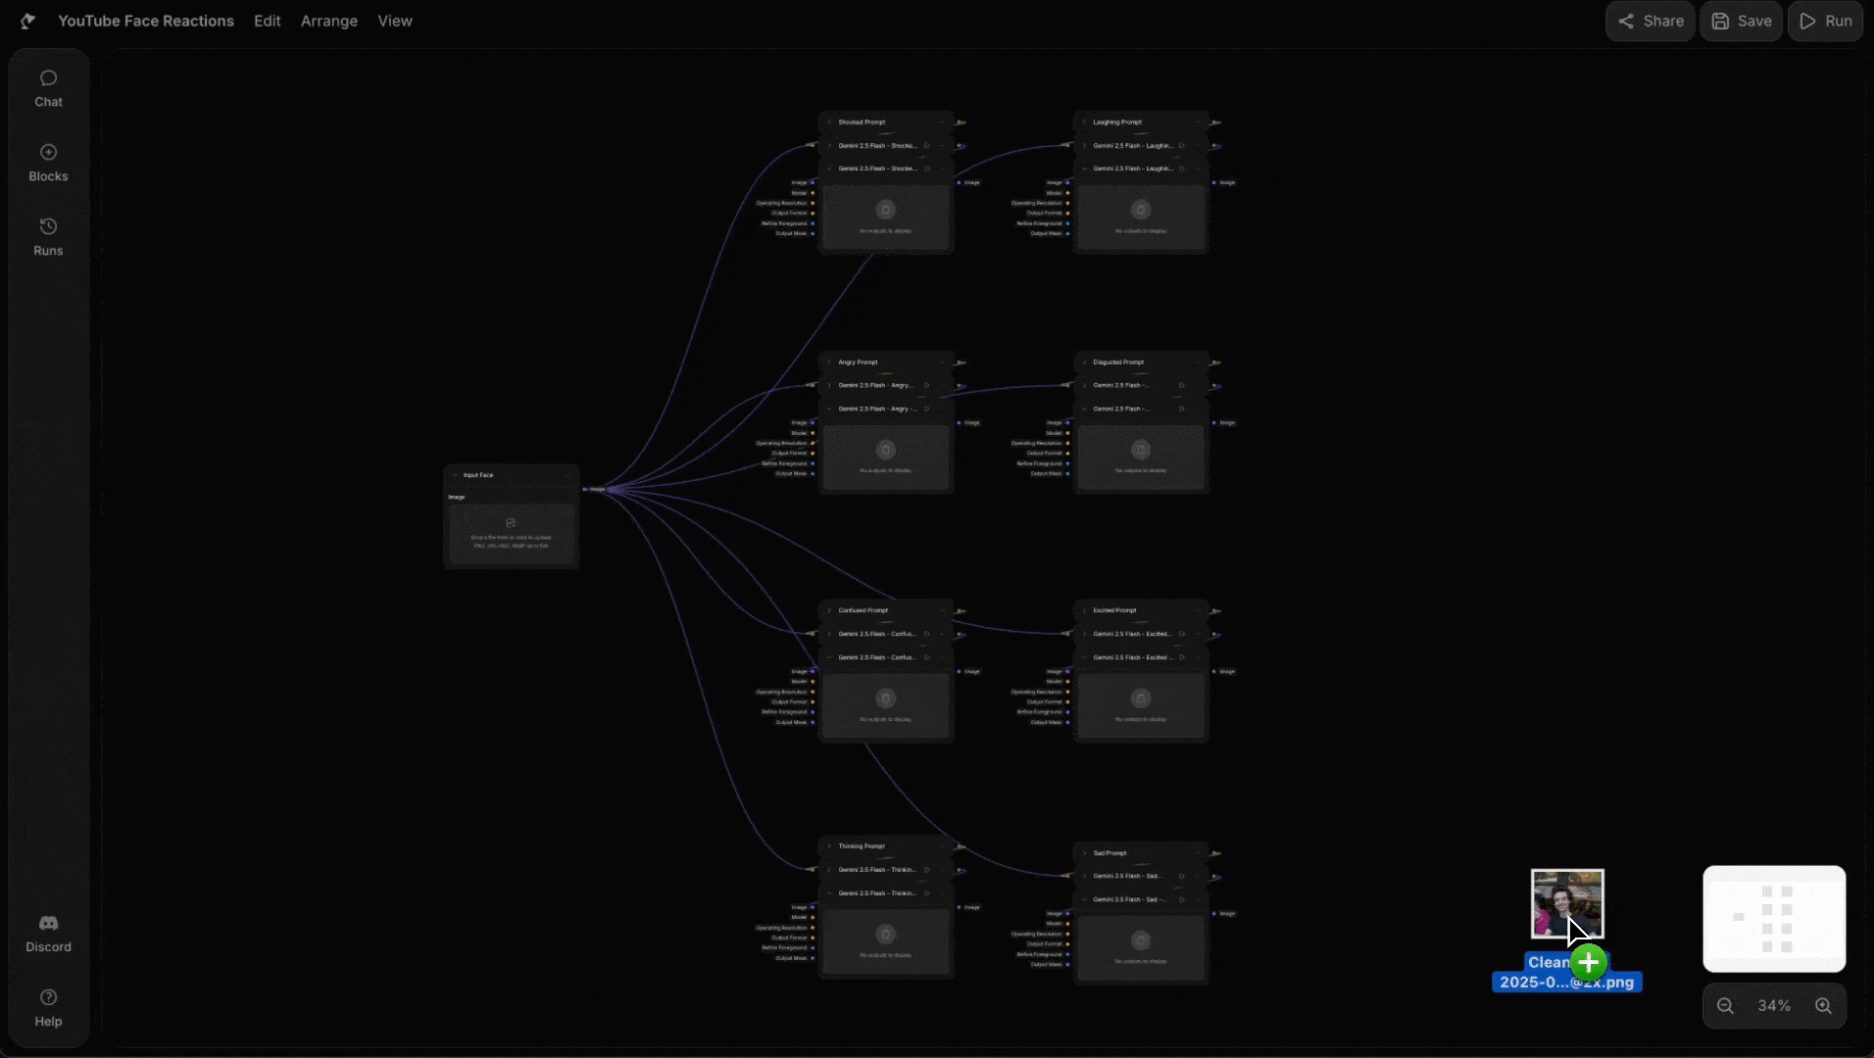1874x1058 pixels.
Task: Open the Edit menu
Action: [267, 21]
